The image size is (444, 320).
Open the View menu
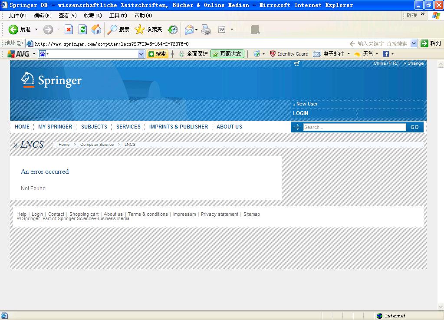(x=68, y=16)
